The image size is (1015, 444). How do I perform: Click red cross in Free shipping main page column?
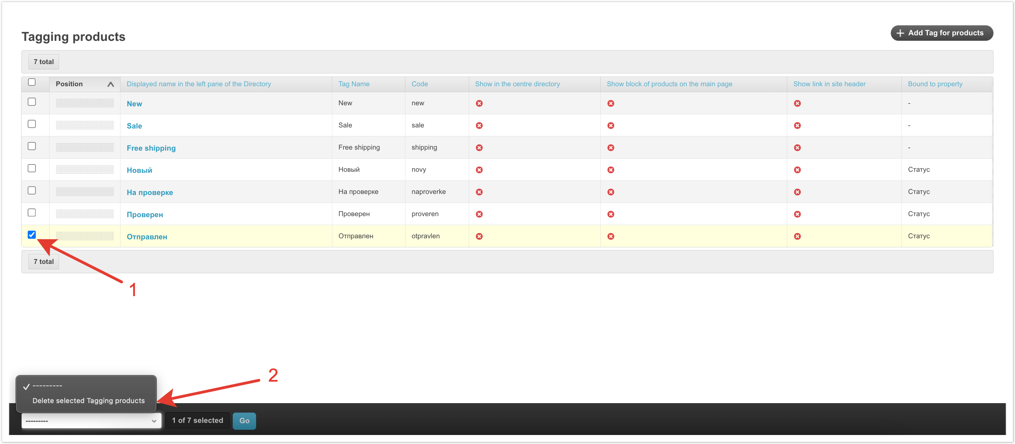point(610,148)
